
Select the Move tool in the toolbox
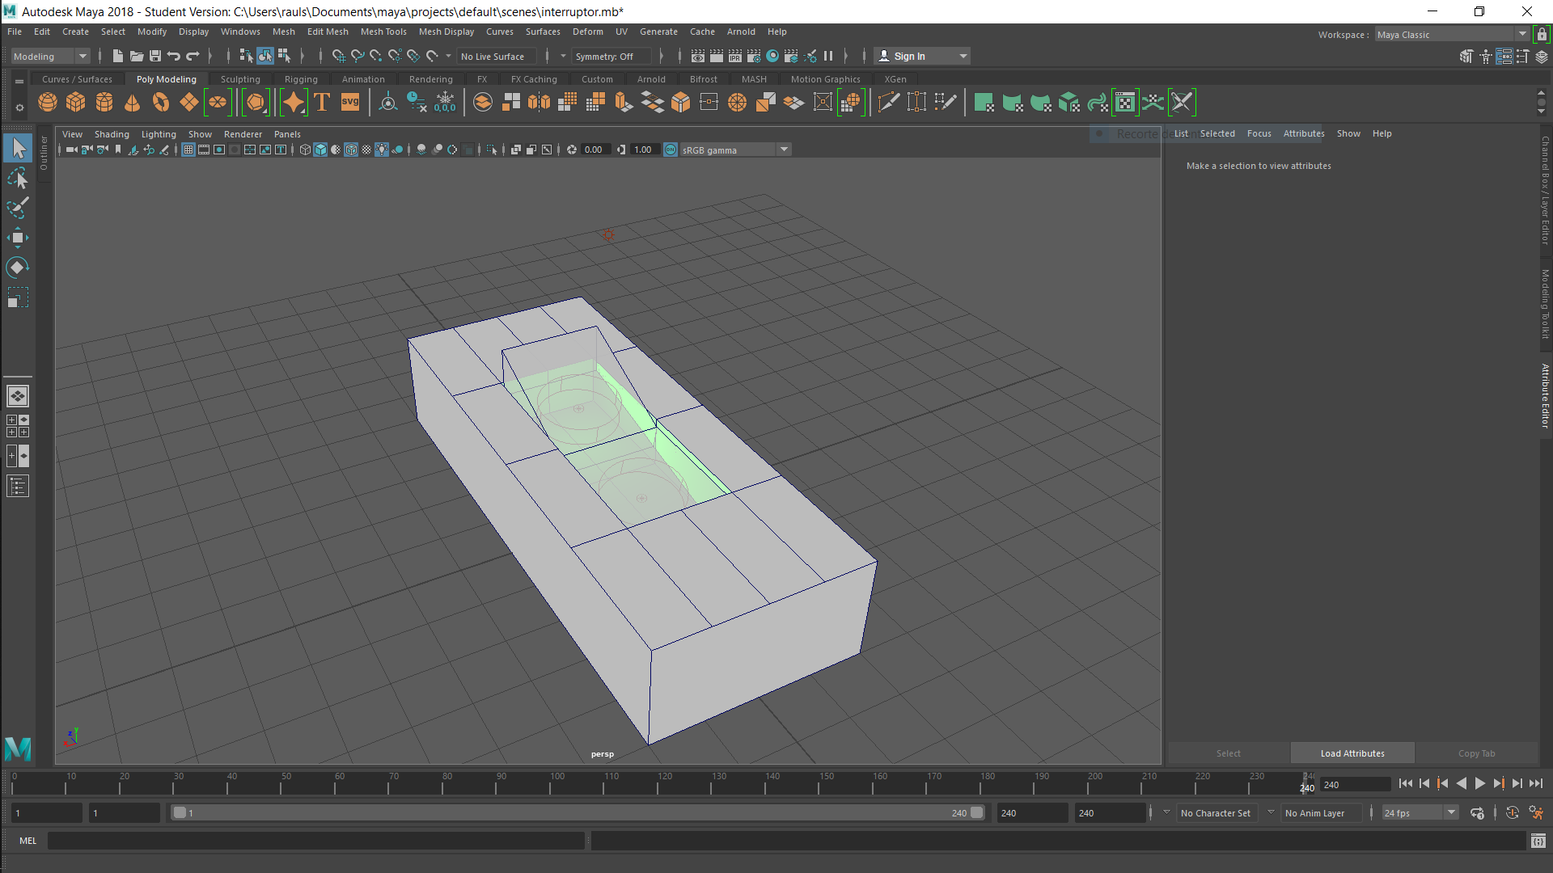click(x=17, y=238)
